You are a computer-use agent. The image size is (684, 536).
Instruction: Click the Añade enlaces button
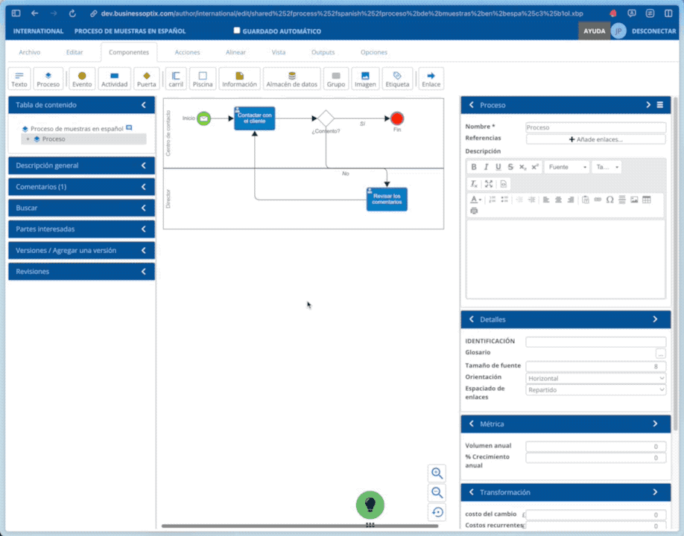point(595,139)
